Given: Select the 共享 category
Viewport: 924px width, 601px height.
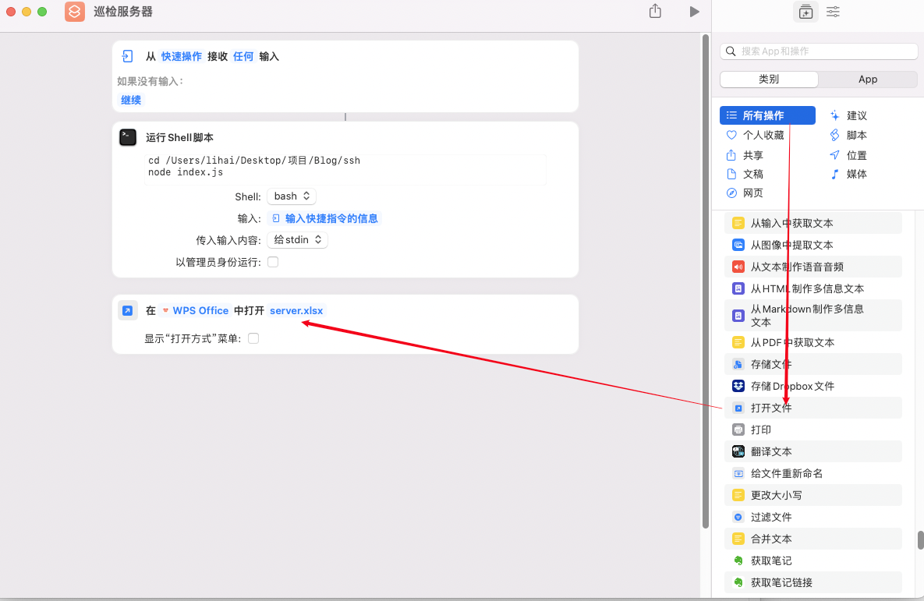Looking at the screenshot, I should [x=745, y=155].
